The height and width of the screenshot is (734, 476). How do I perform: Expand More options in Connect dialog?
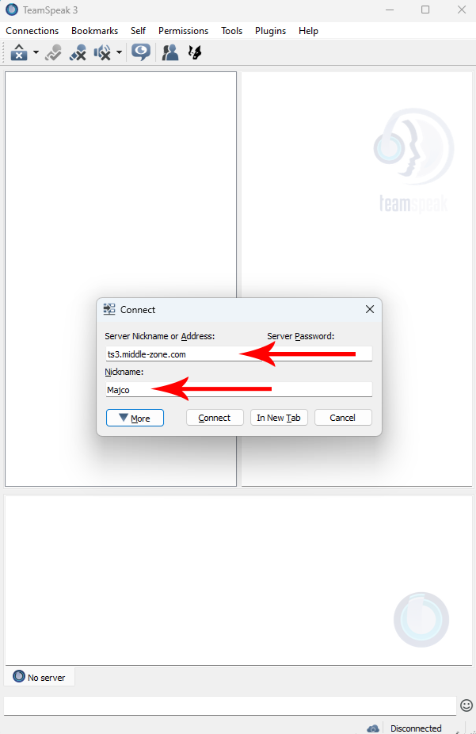[x=135, y=418]
